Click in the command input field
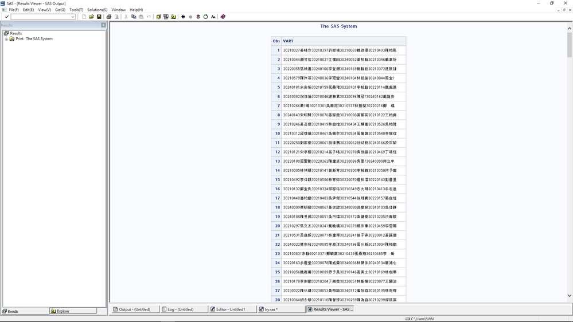 coord(41,17)
